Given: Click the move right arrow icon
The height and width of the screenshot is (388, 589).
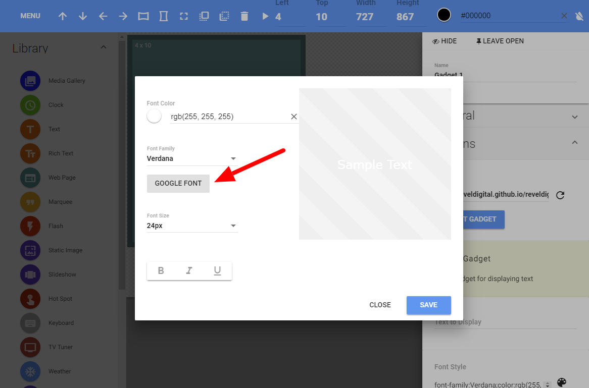Looking at the screenshot, I should (x=123, y=16).
